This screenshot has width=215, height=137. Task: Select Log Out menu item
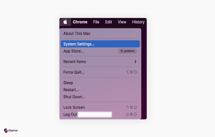click(100, 115)
